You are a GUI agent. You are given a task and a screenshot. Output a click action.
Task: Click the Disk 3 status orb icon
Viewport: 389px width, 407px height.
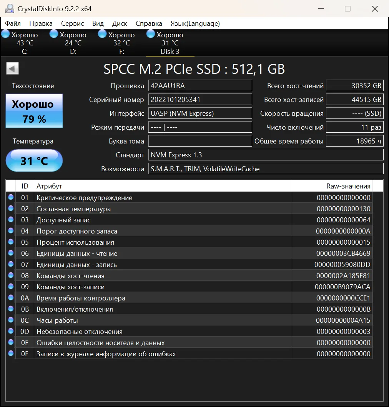pyautogui.click(x=151, y=34)
